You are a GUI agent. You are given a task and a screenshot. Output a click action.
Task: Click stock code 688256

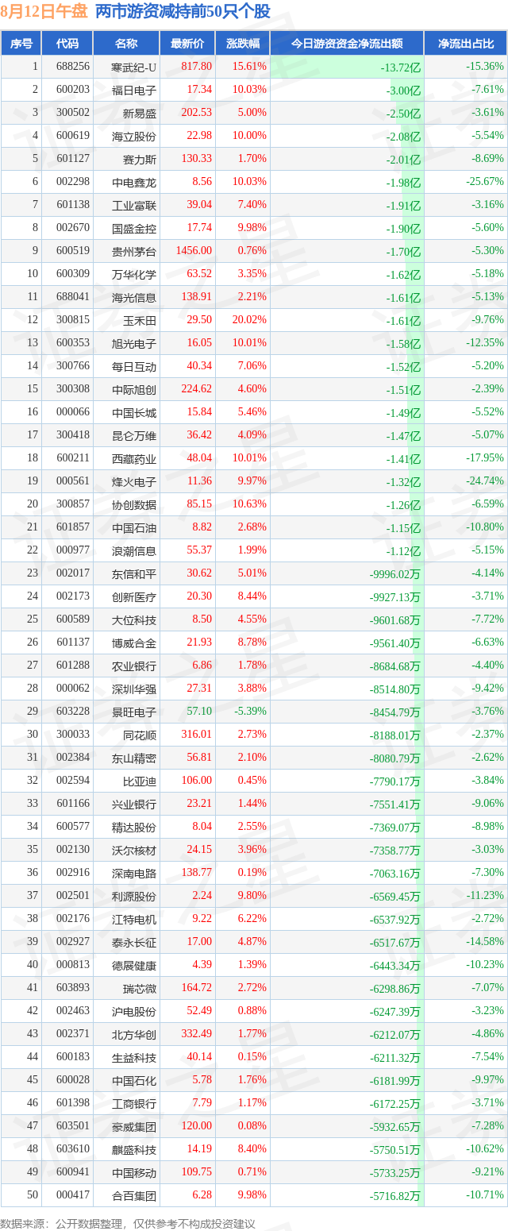[72, 68]
